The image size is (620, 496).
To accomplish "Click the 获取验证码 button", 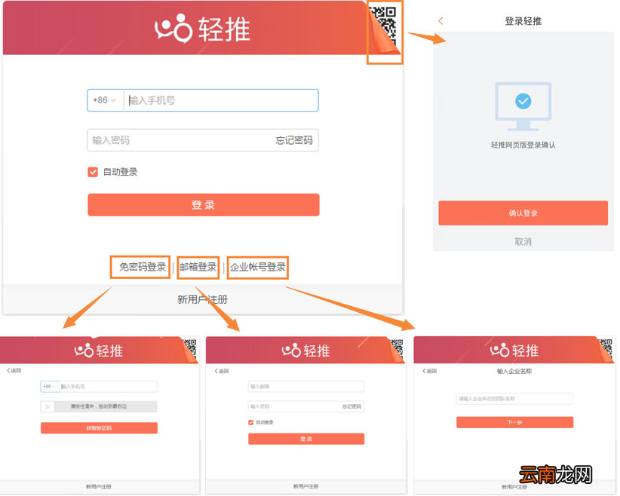I will [x=99, y=428].
